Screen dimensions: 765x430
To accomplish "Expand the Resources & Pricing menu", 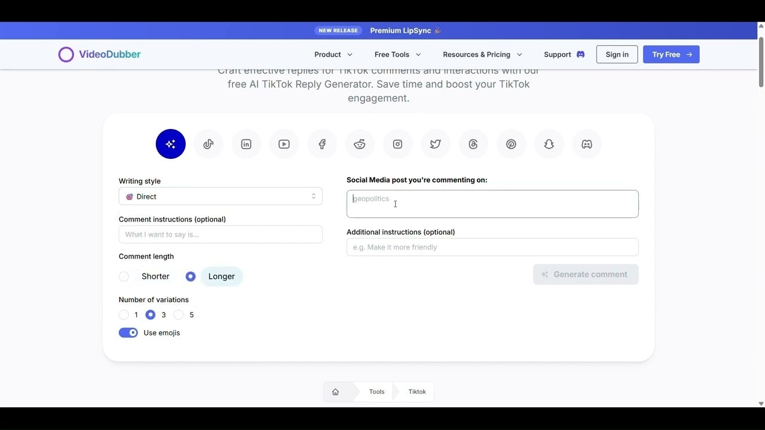I will tap(482, 54).
